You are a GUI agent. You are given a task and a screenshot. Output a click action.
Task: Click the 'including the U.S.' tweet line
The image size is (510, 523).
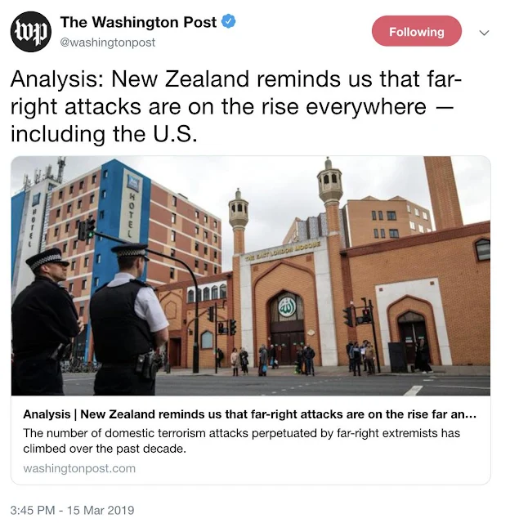(x=104, y=133)
